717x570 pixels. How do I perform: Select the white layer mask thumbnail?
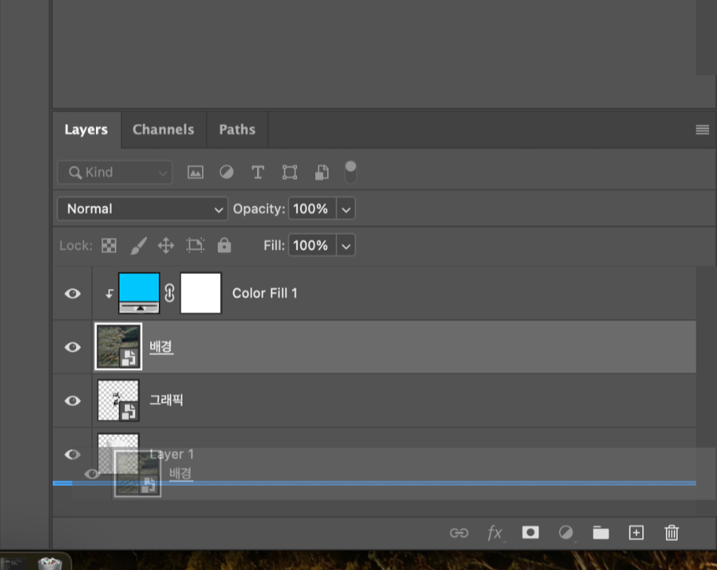click(x=200, y=293)
